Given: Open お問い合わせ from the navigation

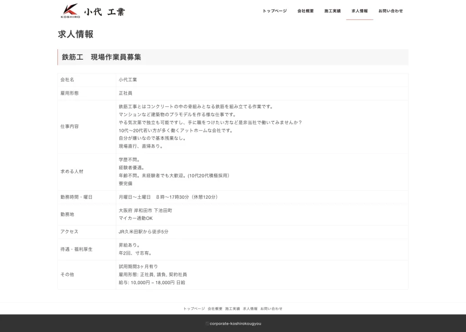Looking at the screenshot, I should point(390,10).
